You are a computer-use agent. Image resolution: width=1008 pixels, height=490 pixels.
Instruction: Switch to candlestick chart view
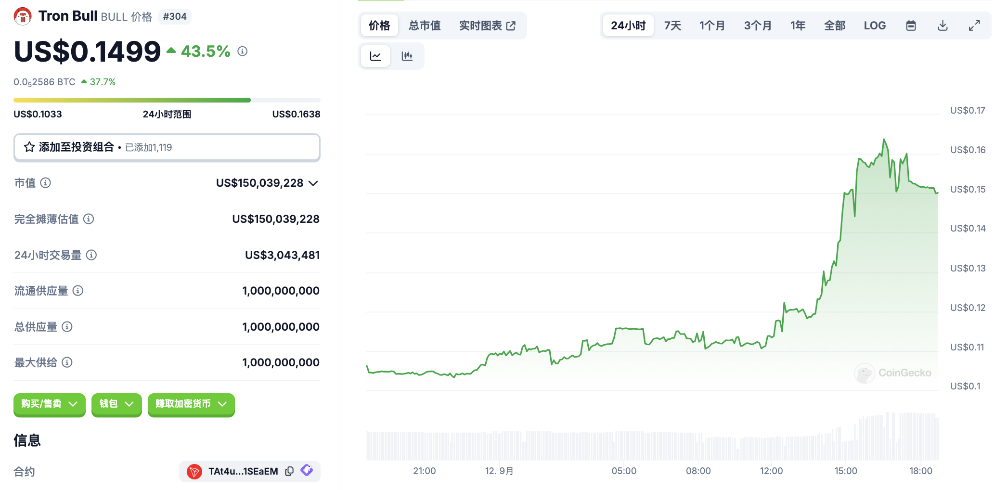pyautogui.click(x=407, y=56)
